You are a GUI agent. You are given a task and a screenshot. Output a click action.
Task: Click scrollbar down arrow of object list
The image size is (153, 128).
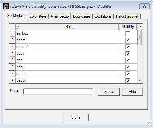(x=140, y=80)
